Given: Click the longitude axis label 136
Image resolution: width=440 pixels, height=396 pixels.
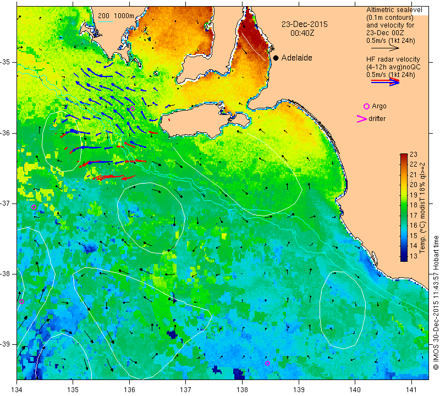Looking at the screenshot, I should click(129, 389).
